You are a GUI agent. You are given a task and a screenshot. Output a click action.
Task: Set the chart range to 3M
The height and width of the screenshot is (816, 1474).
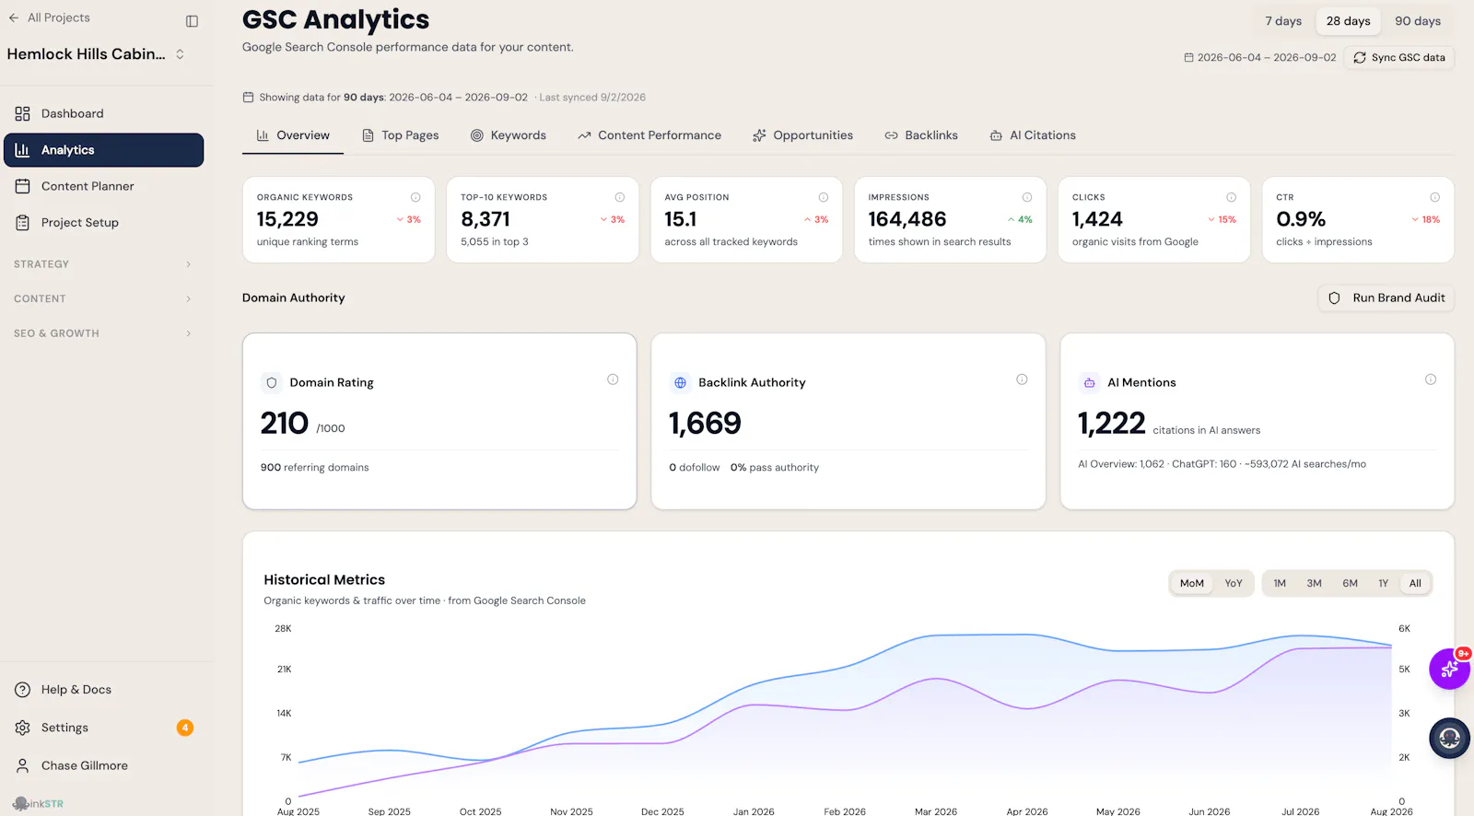pyautogui.click(x=1314, y=583)
